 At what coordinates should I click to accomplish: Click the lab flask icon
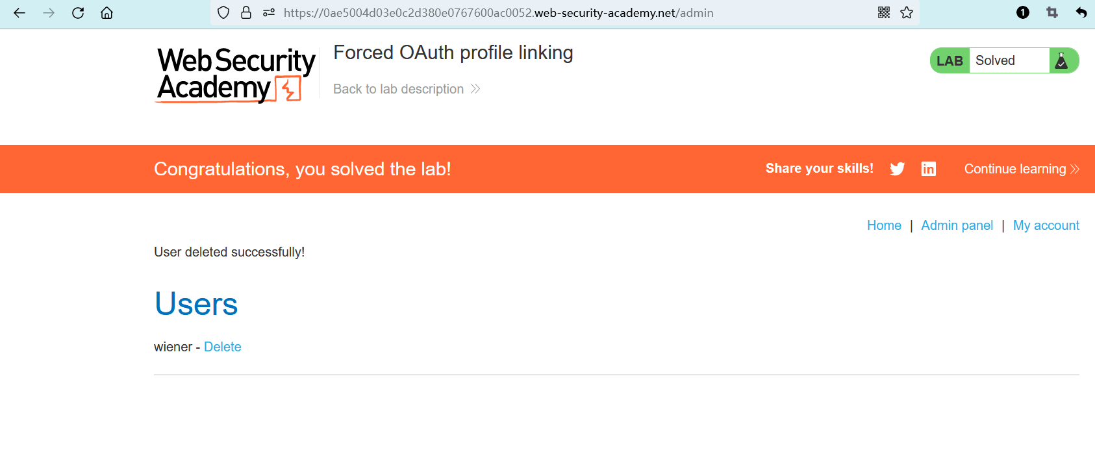point(1062,60)
